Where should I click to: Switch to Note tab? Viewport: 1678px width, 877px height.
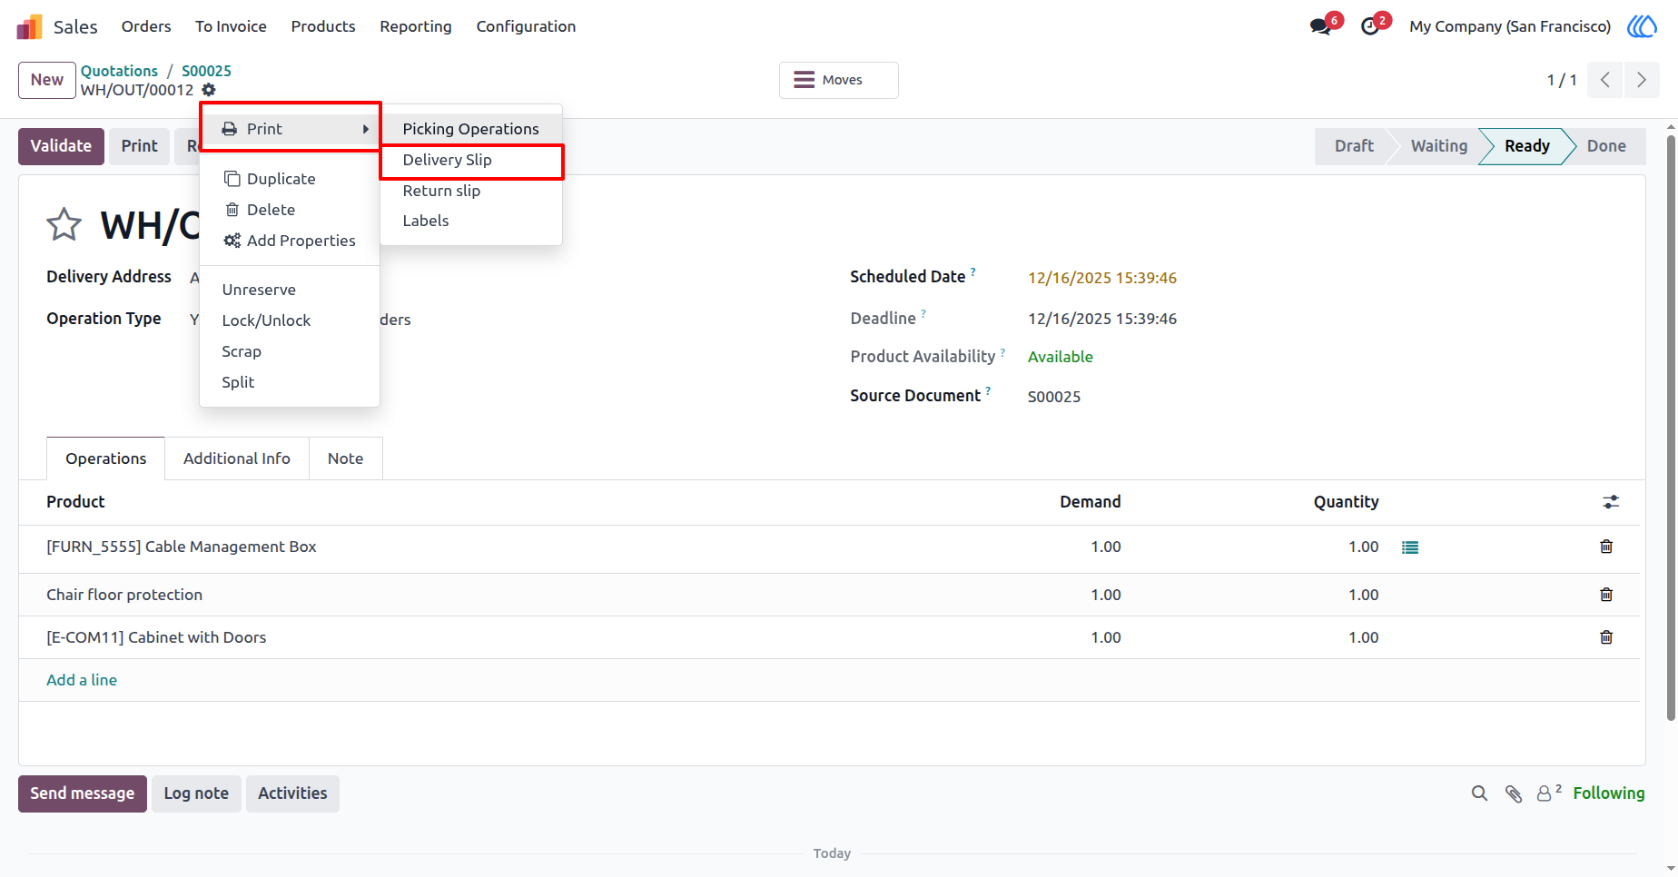click(x=346, y=458)
